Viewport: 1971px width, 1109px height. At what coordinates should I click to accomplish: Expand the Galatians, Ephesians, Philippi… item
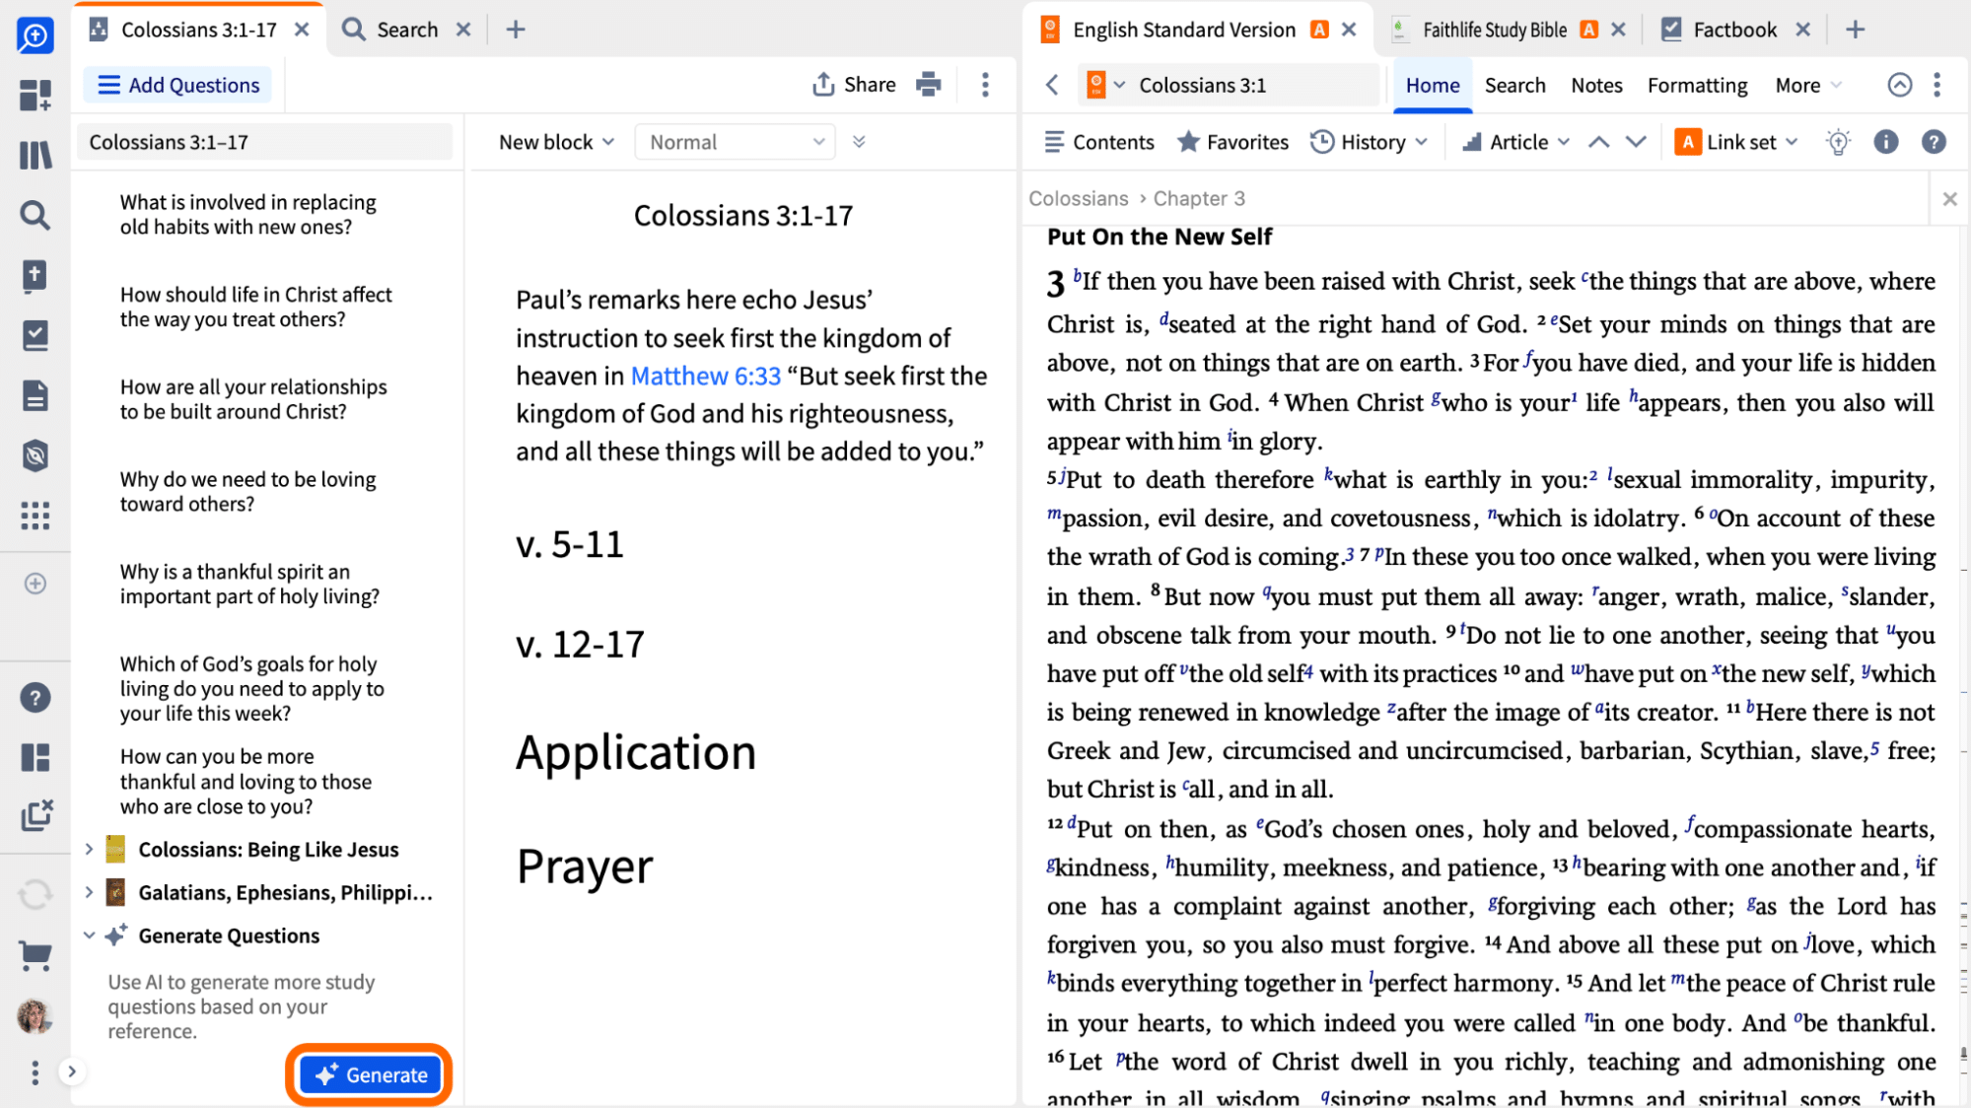point(89,892)
